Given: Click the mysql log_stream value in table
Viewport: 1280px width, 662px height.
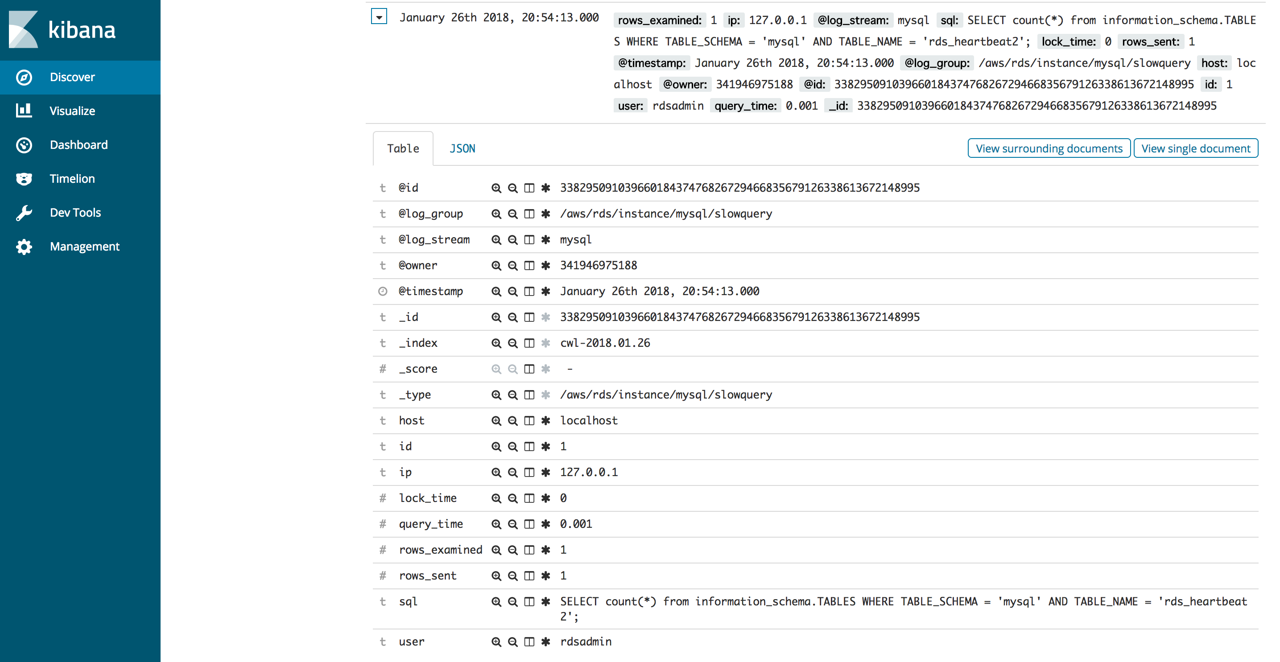Looking at the screenshot, I should coord(575,239).
